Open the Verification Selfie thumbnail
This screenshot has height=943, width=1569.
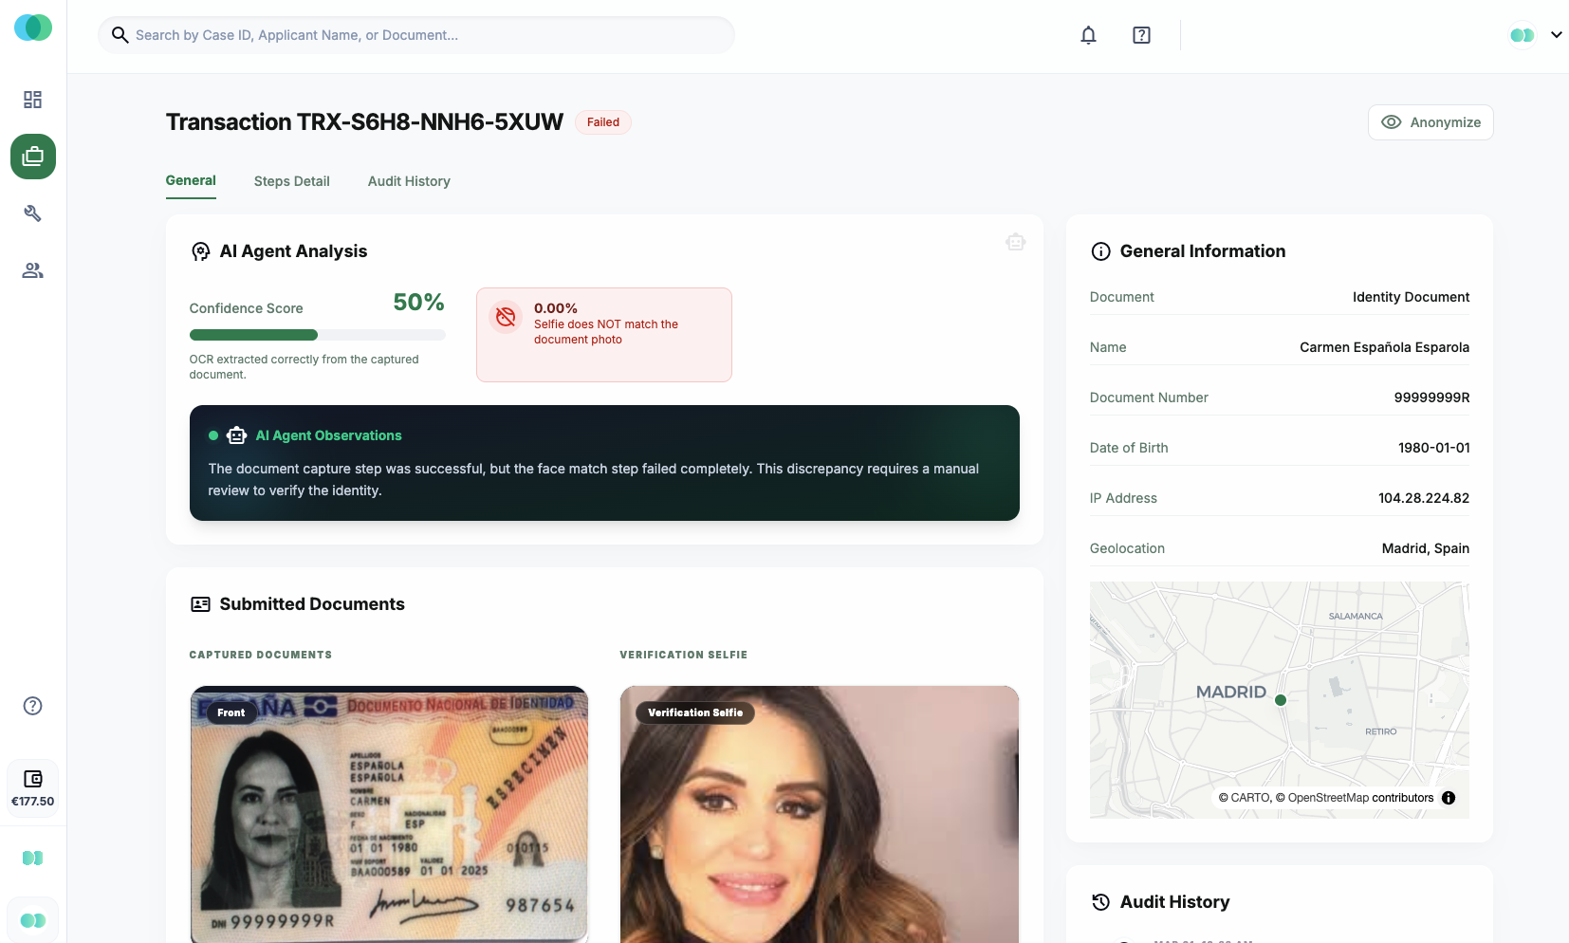(820, 814)
